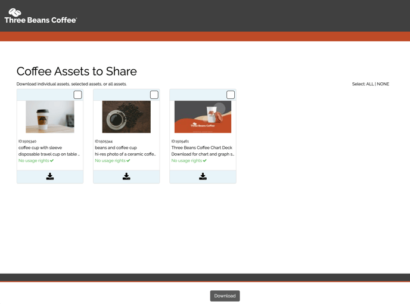Click green checkmark on Chart Deck card

tap(204, 161)
